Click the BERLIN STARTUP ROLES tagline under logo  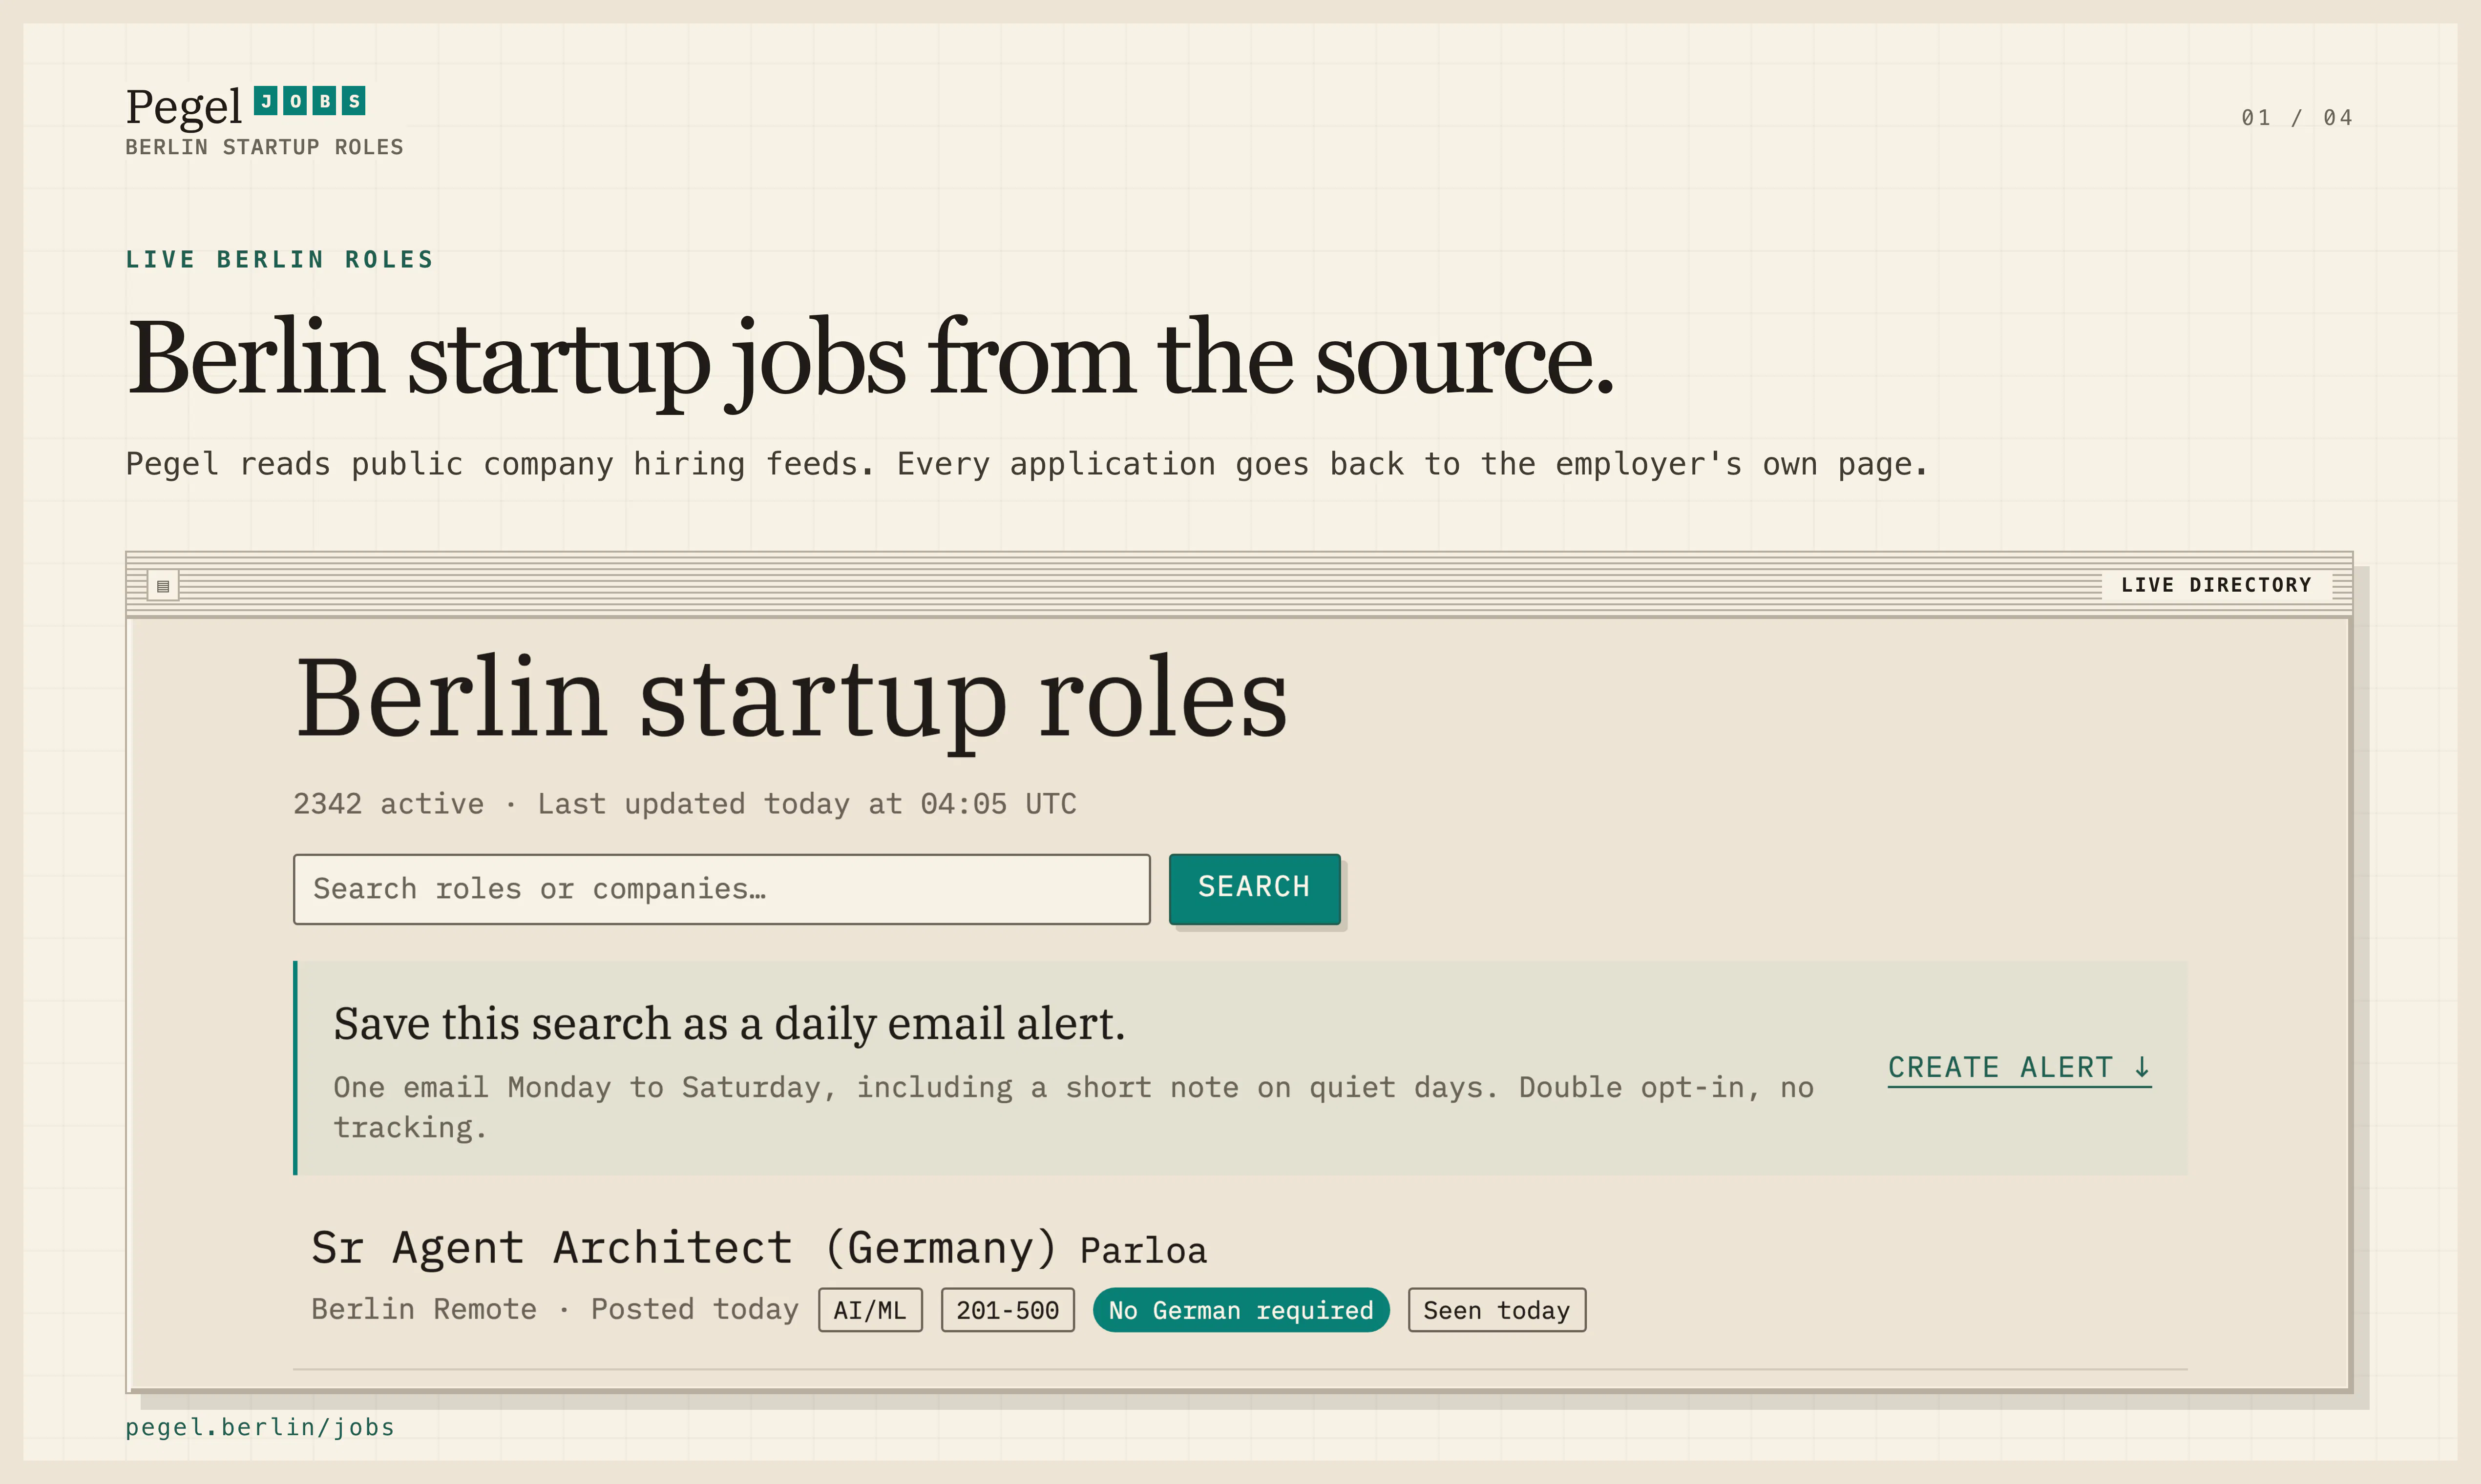pos(264,147)
